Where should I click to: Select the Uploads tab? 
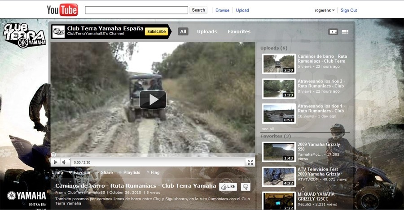(x=207, y=32)
